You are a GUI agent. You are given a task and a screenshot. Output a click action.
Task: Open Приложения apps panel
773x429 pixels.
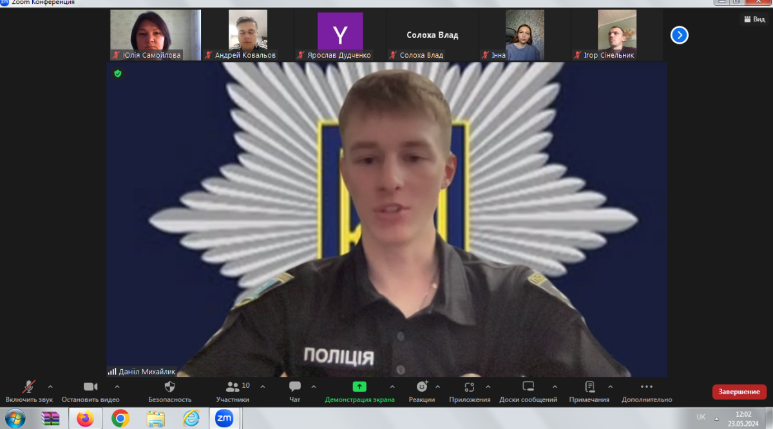click(470, 392)
